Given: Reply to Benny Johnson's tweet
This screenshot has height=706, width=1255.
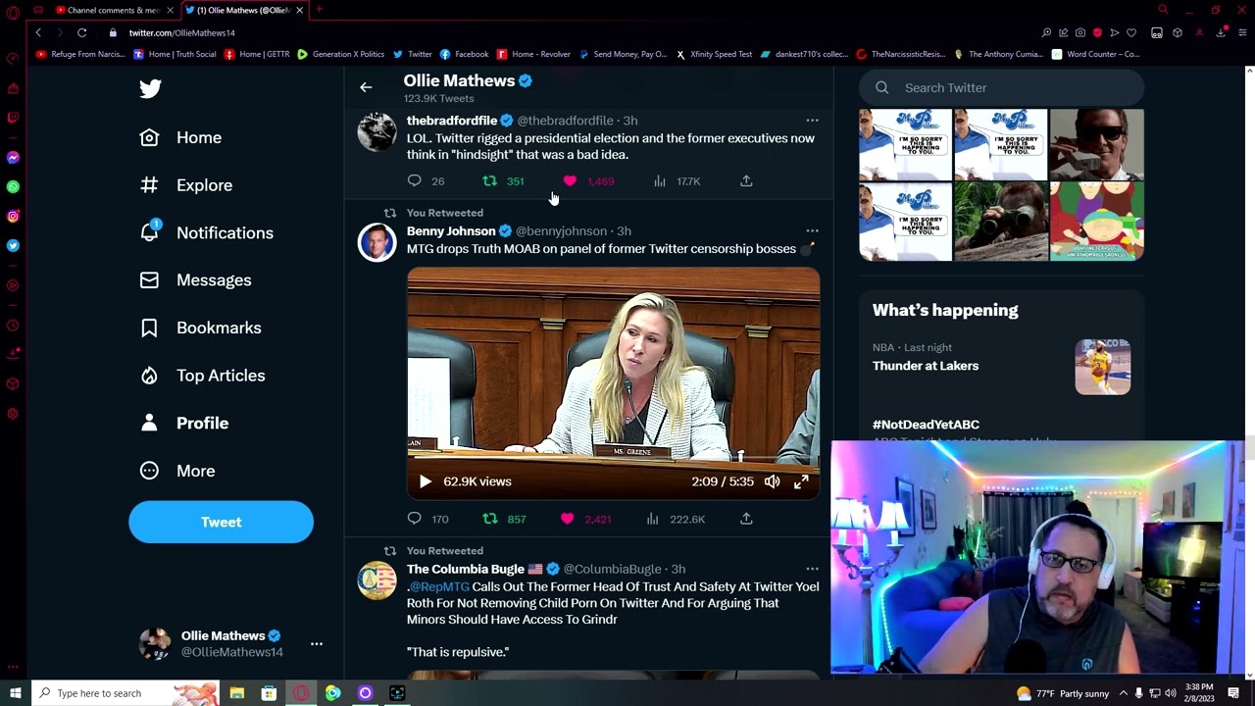Looking at the screenshot, I should point(414,519).
